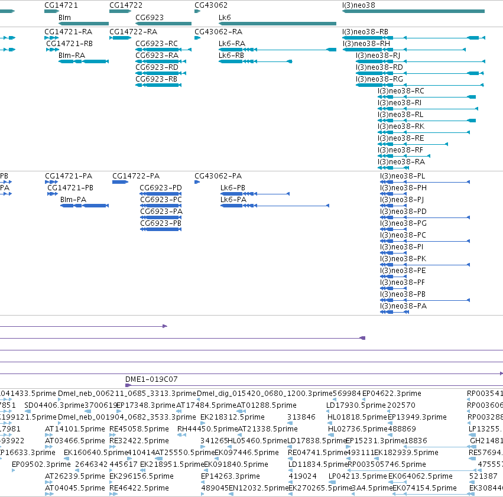Click the DME1-019C07 clone label
Screen dimensions: 503x497
click(x=151, y=379)
